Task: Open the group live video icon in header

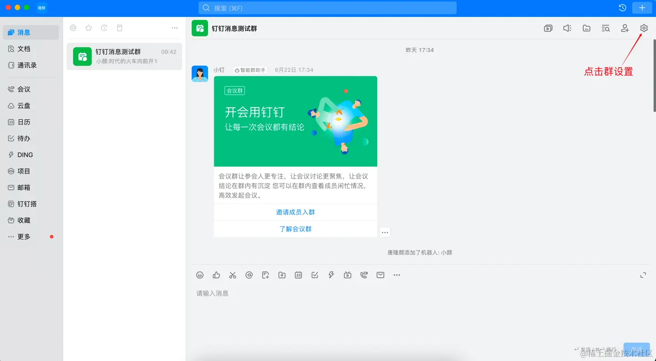Action: point(548,28)
